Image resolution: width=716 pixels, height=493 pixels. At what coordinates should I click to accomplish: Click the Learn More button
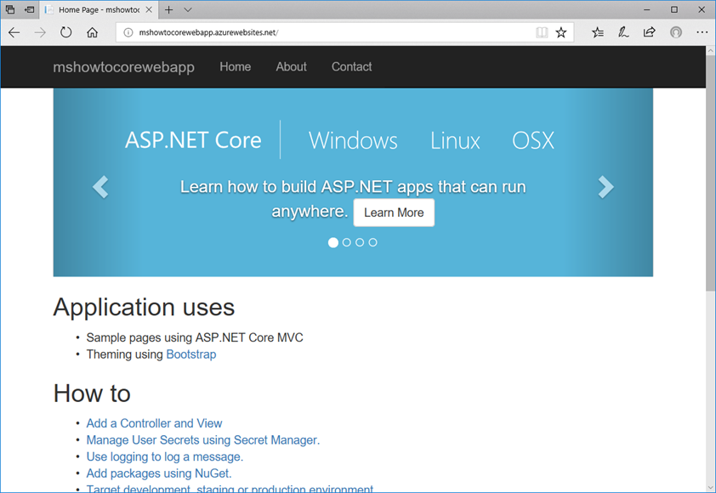tap(394, 212)
